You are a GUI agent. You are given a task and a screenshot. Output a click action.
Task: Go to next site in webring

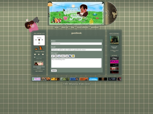click(42, 40)
